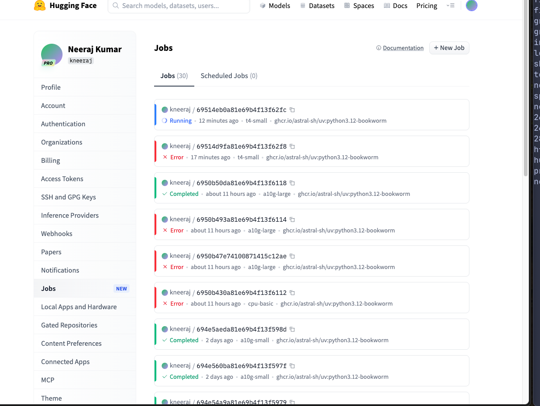Click the New Job button

449,48
